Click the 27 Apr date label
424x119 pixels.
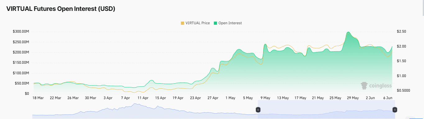click(213, 98)
